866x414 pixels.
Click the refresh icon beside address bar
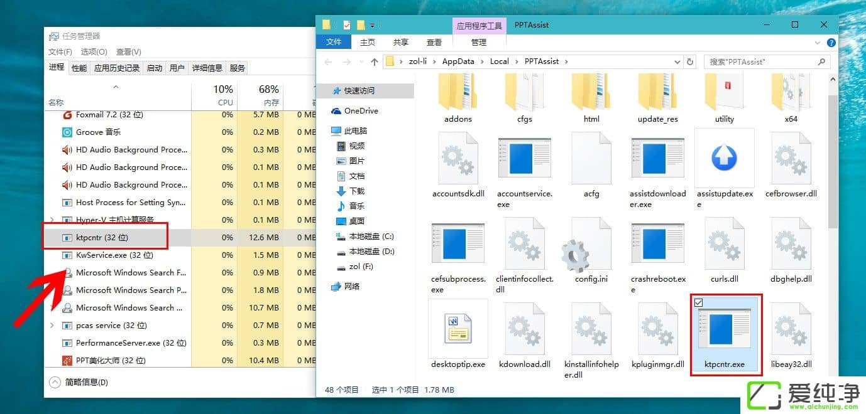(689, 61)
